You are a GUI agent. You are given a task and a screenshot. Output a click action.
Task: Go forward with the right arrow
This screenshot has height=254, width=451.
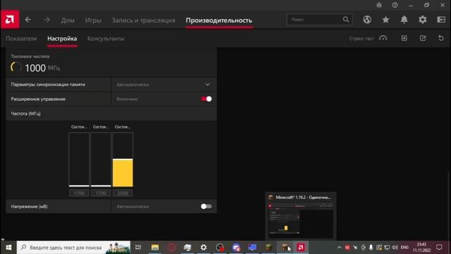click(47, 20)
